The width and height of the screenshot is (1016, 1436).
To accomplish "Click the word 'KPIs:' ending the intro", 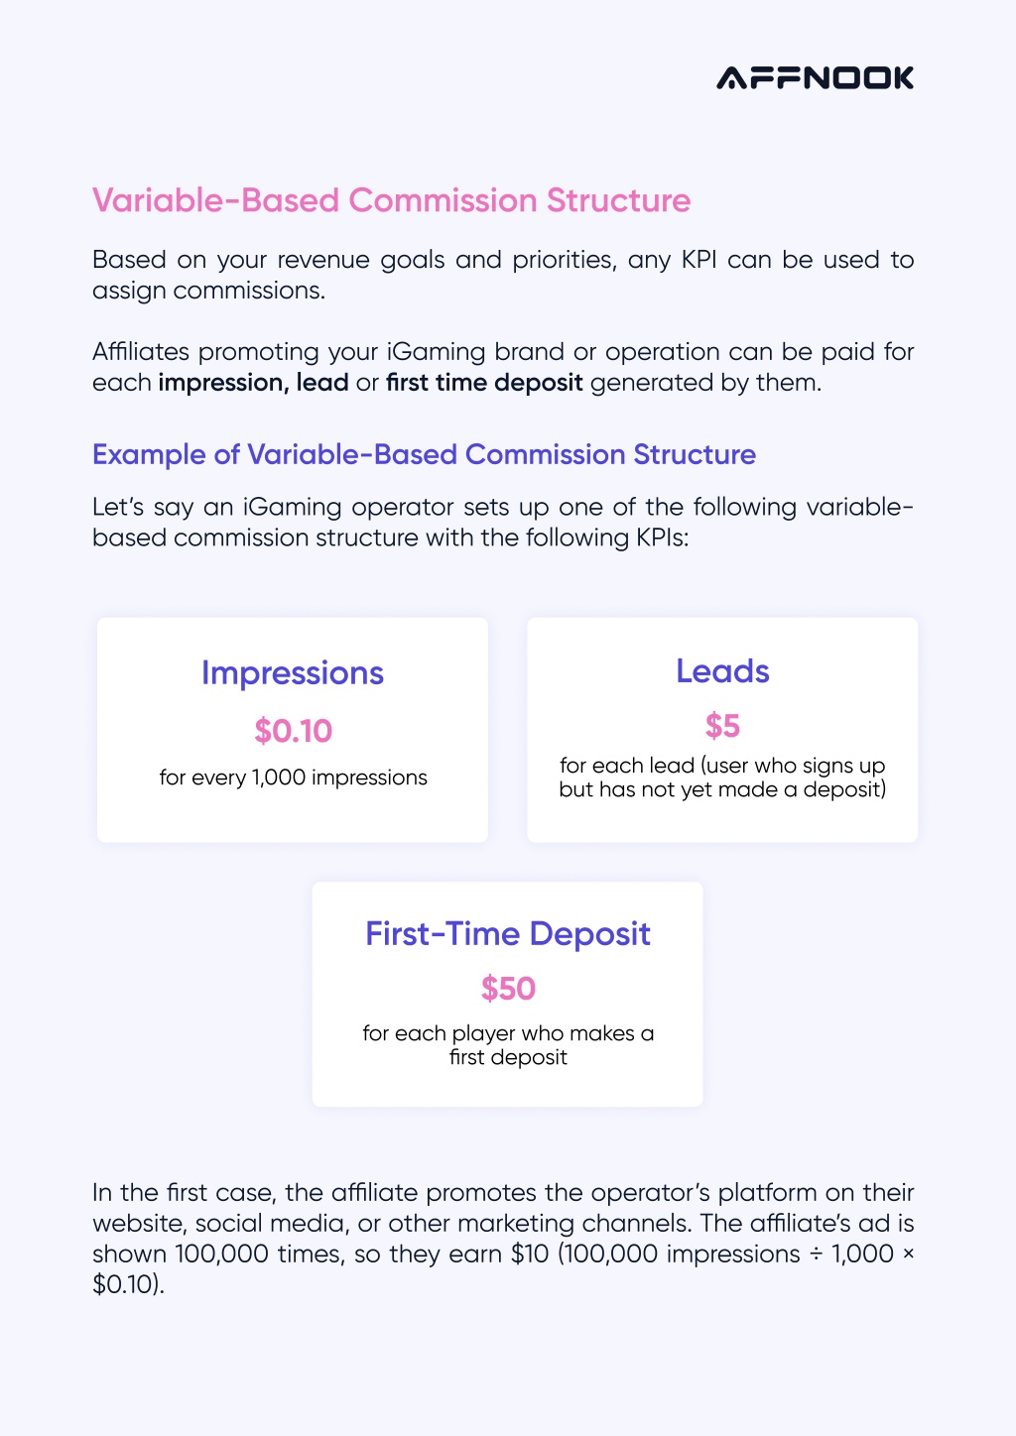I will 660,538.
